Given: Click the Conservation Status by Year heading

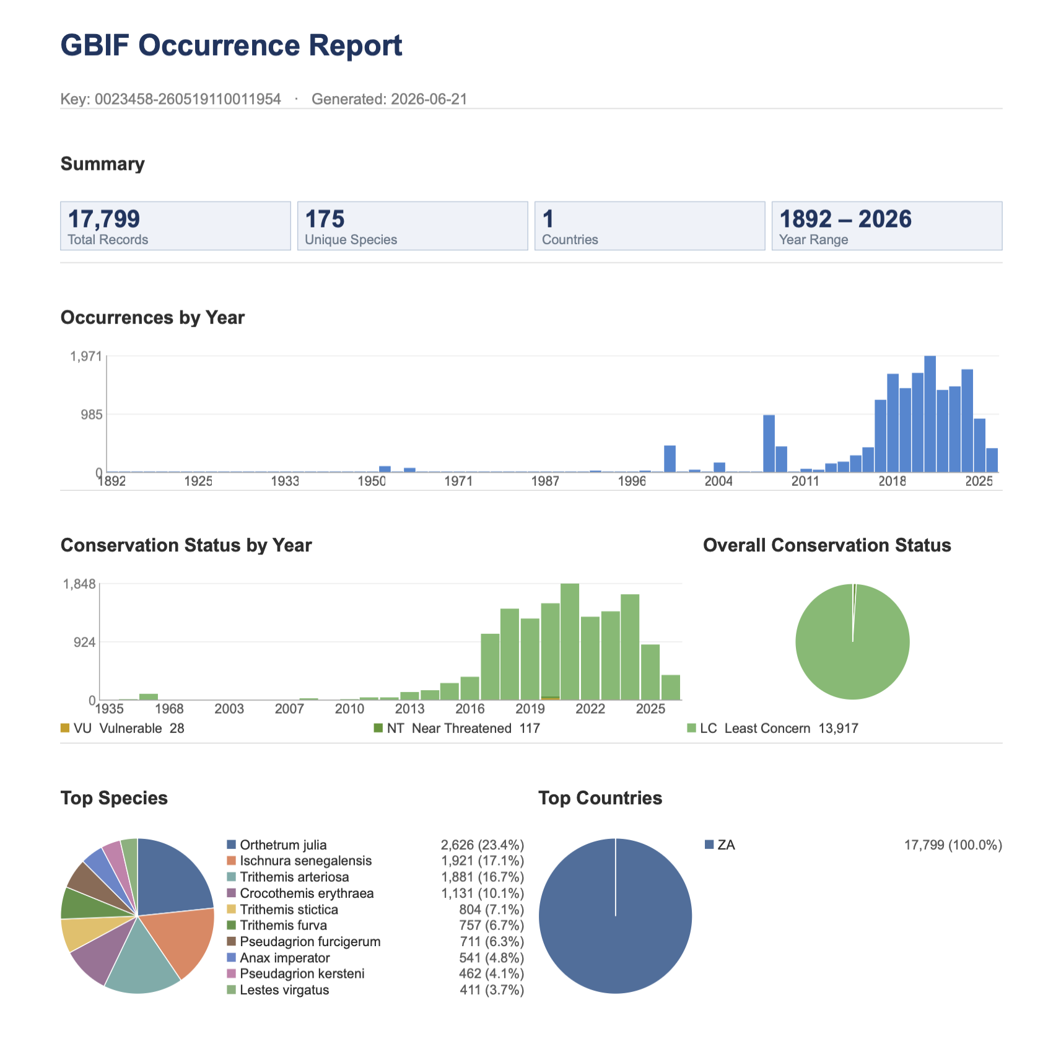Looking at the screenshot, I should click(x=186, y=545).
